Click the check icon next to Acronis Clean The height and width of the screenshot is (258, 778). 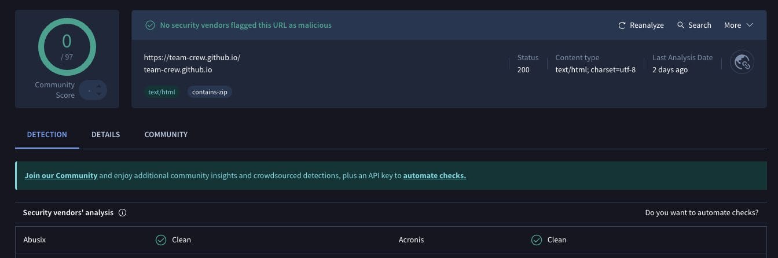click(x=537, y=240)
